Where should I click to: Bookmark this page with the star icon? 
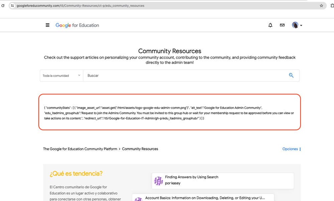321,6
